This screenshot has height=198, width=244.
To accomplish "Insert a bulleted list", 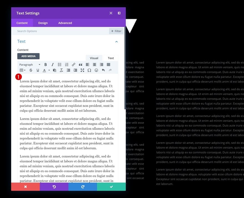I will coord(60,64).
